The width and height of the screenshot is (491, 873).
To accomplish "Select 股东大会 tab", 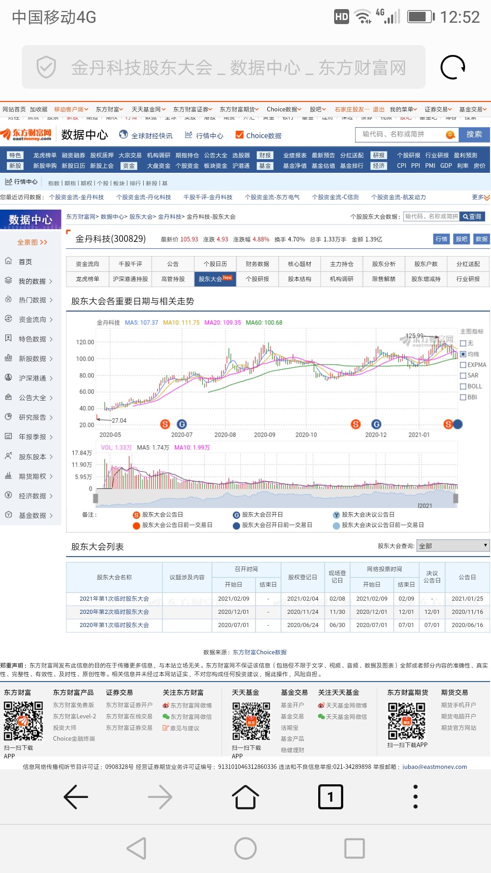I will pos(215,279).
